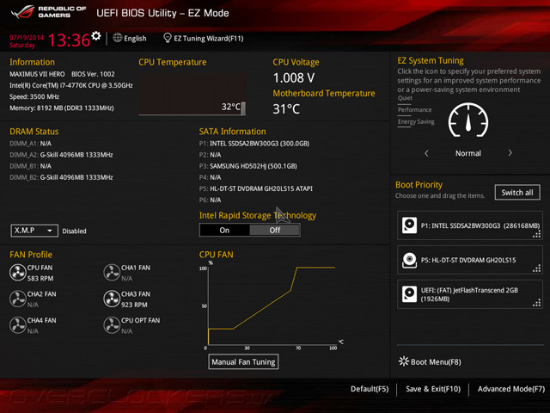Screen dimensions: 550x413
Task: Click the 31°C motherboard temperature value
Action: coord(286,109)
